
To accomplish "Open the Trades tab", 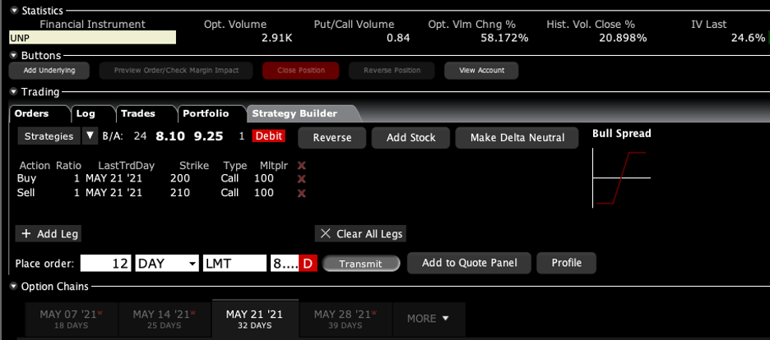I will click(x=138, y=113).
